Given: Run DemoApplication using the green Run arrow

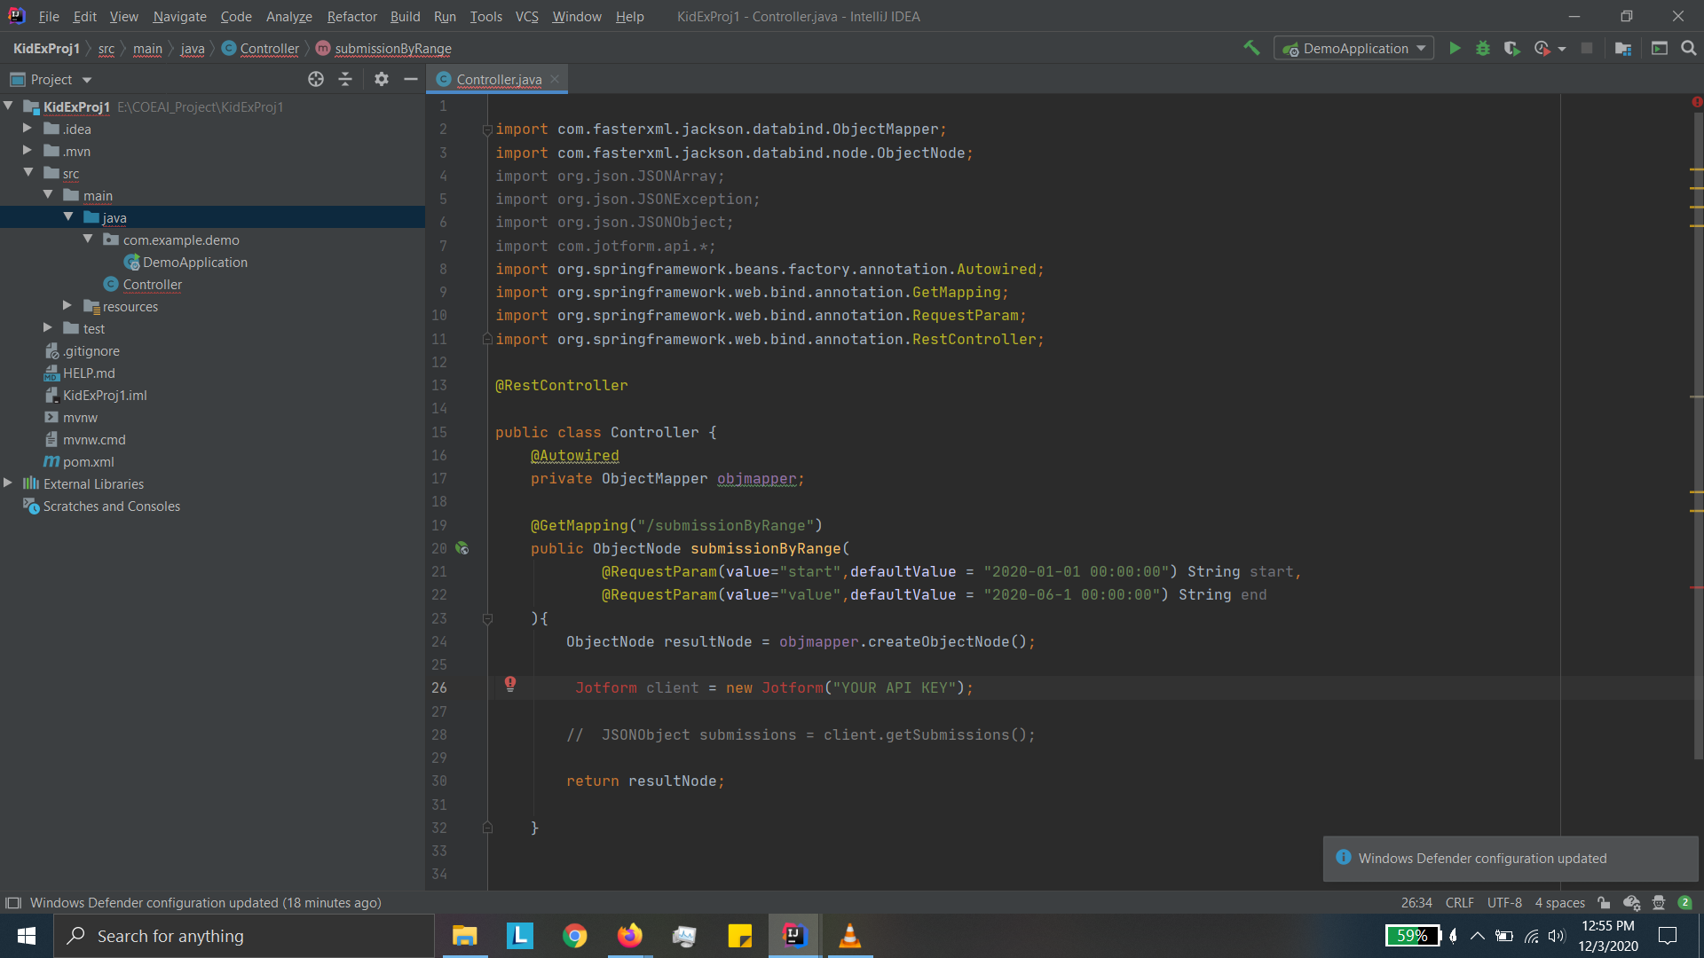Looking at the screenshot, I should 1455,48.
